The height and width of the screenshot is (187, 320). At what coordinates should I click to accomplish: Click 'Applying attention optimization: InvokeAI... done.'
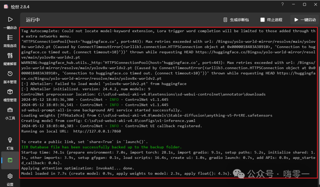(78, 168)
